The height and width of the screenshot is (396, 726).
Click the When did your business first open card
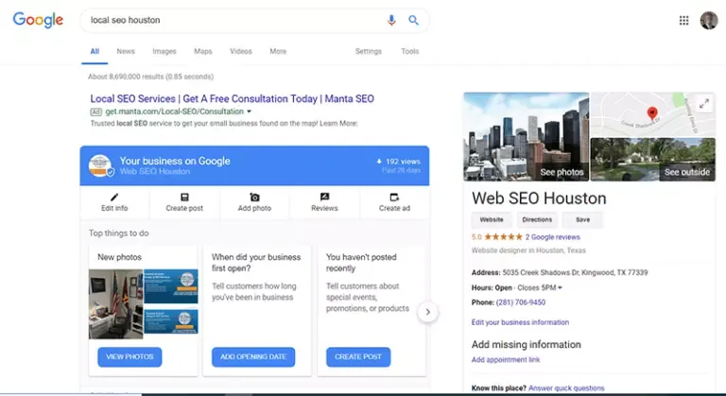point(257,311)
